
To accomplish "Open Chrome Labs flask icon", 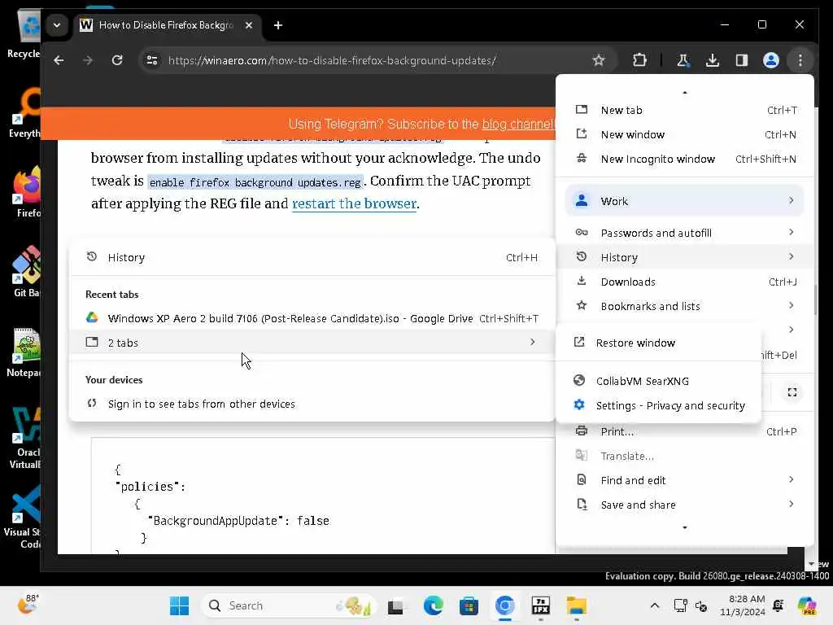I will click(x=683, y=60).
